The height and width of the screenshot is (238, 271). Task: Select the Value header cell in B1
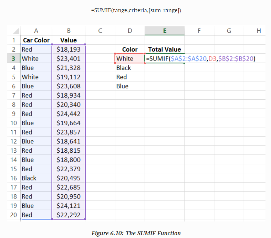[68, 40]
